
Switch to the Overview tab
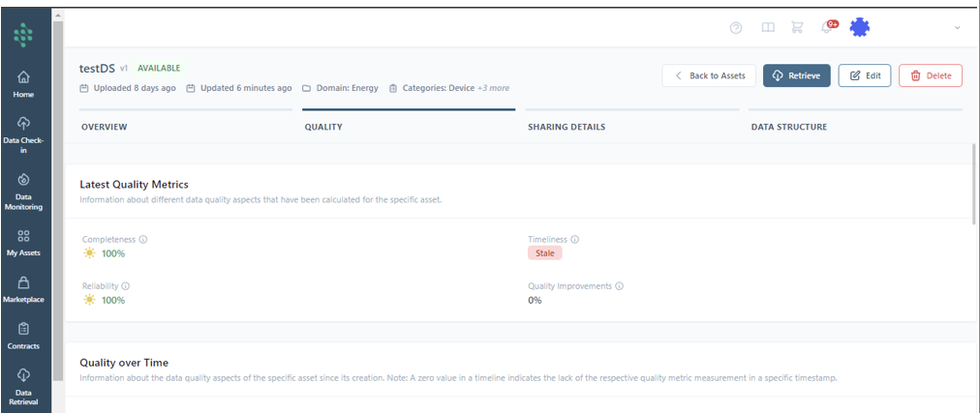105,127
